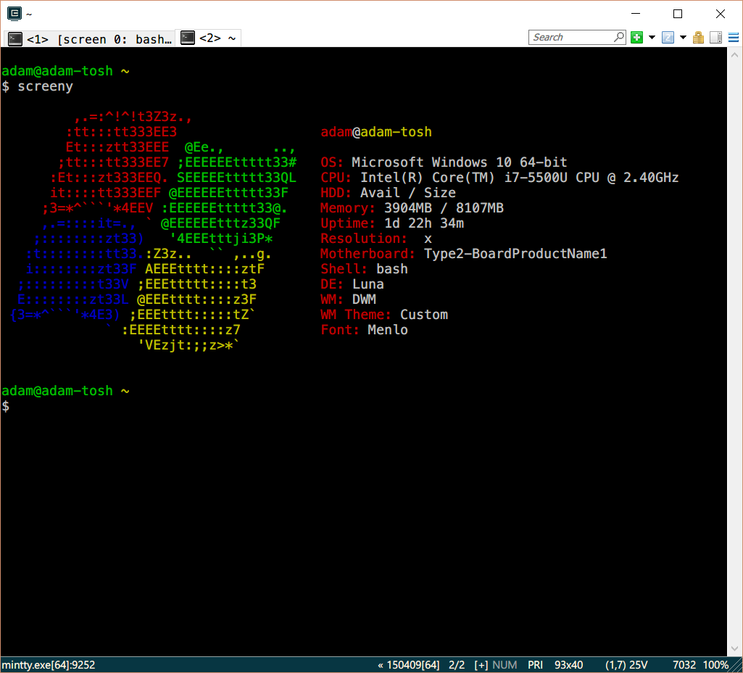Click the magnifier icon in search box

619,37
